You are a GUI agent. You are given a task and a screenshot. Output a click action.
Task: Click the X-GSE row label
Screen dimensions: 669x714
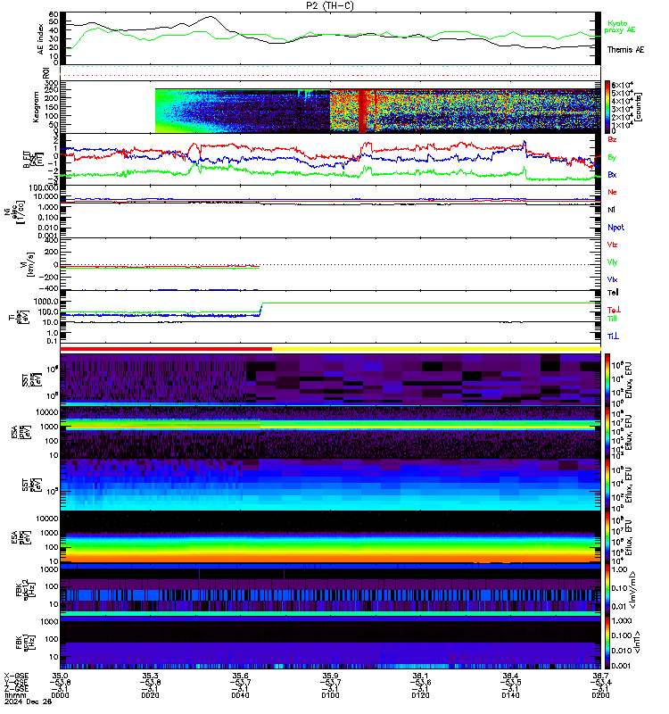pos(16,676)
